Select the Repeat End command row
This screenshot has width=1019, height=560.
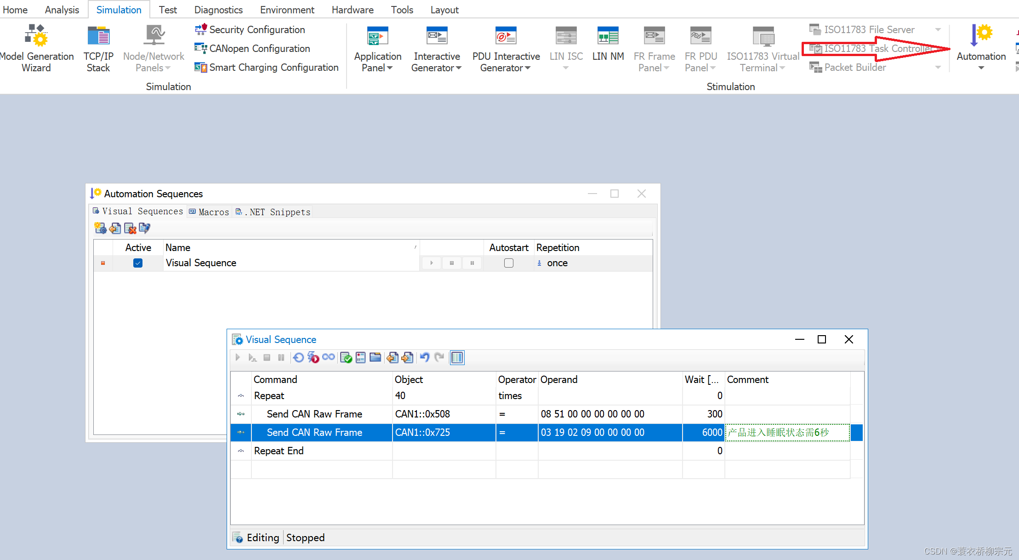(279, 451)
